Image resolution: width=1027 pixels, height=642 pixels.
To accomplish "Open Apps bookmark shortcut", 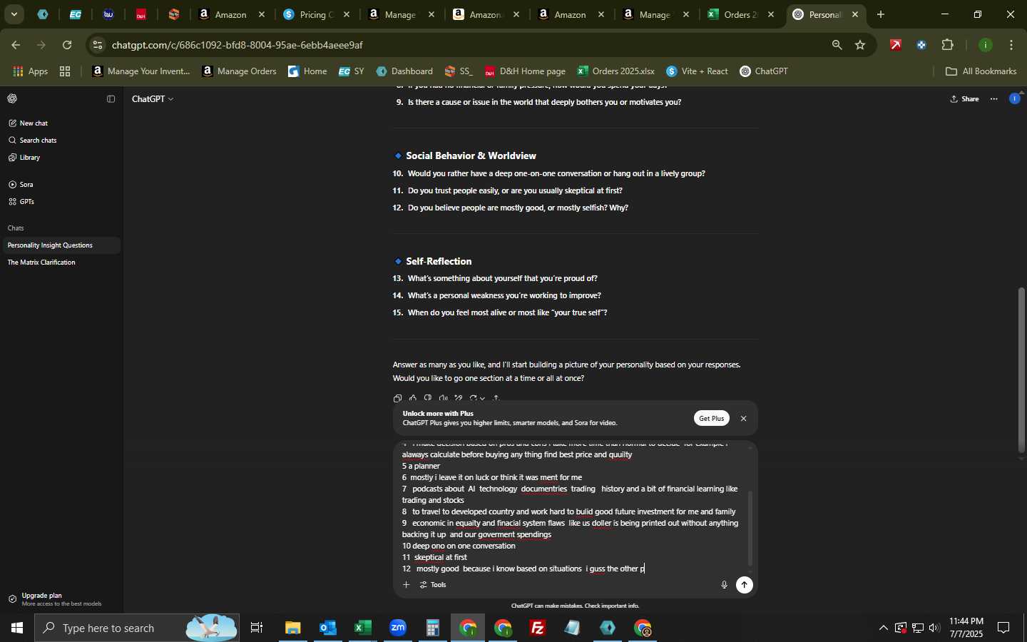I will 31,71.
